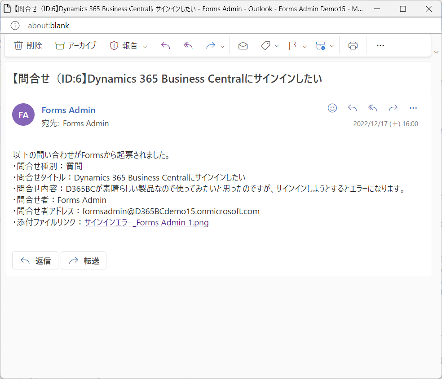Click the categorize tag icon

(265, 46)
